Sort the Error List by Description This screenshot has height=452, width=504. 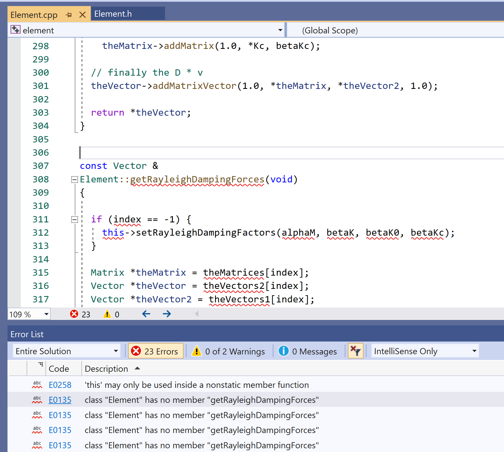pyautogui.click(x=106, y=369)
